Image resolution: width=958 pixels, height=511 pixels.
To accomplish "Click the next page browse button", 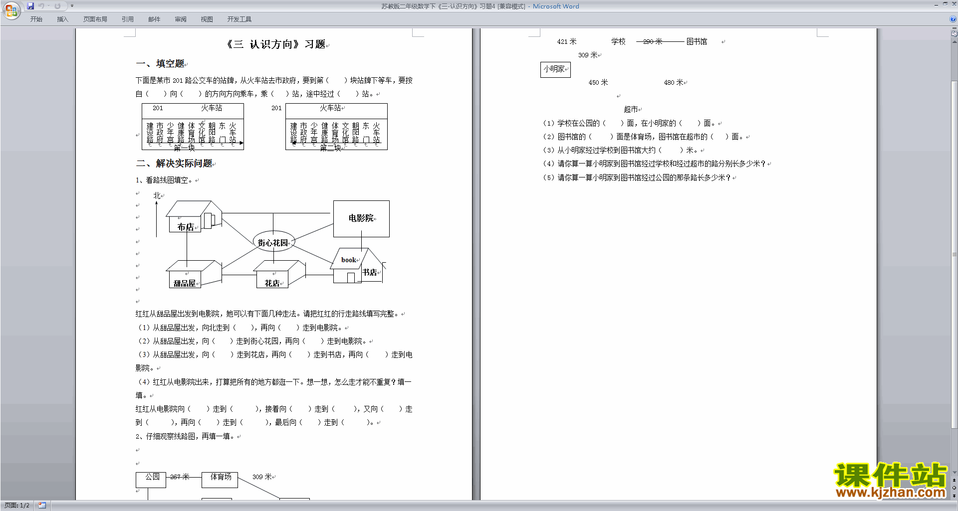I will (954, 496).
